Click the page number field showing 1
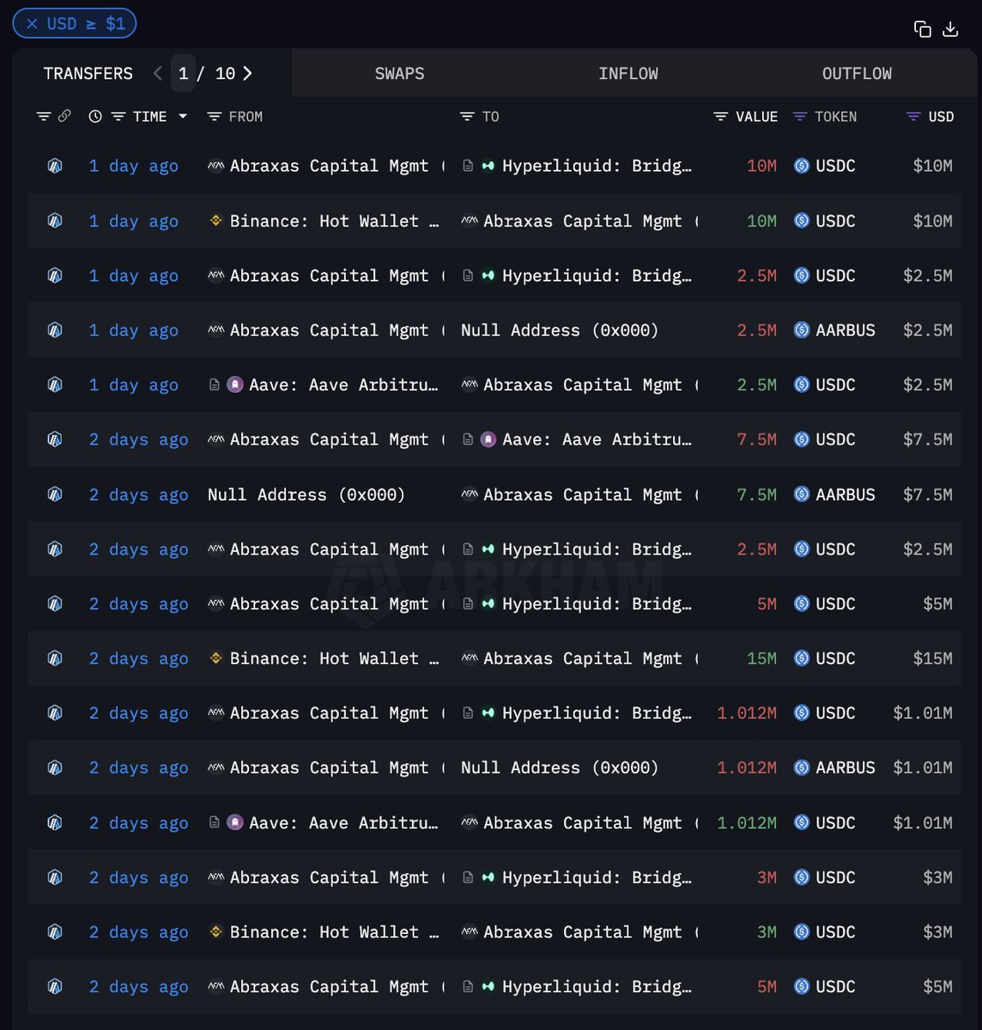The image size is (982, 1030). (x=183, y=74)
